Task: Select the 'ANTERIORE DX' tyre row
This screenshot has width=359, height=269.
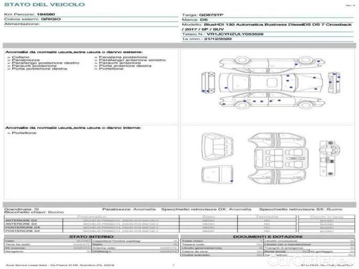Action: coord(150,220)
